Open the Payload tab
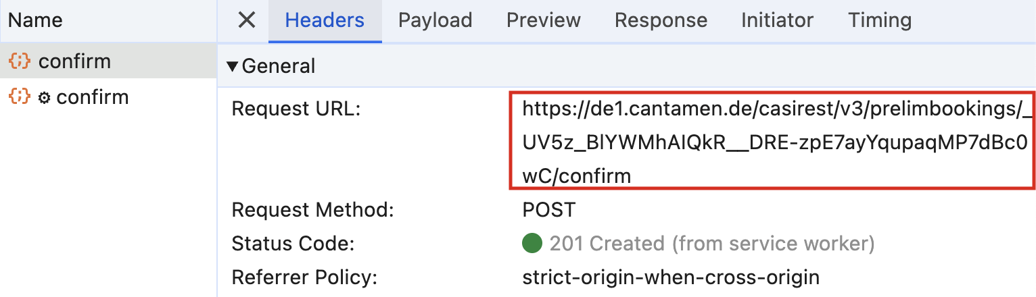This screenshot has width=1036, height=297. pyautogui.click(x=435, y=20)
